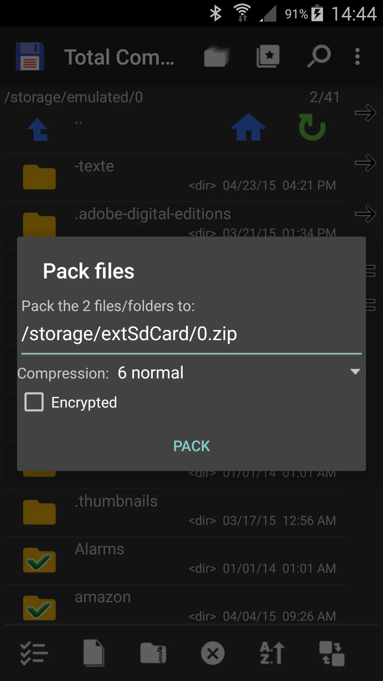Enable the Encrypted checkbox
The width and height of the screenshot is (383, 681).
pos(33,402)
